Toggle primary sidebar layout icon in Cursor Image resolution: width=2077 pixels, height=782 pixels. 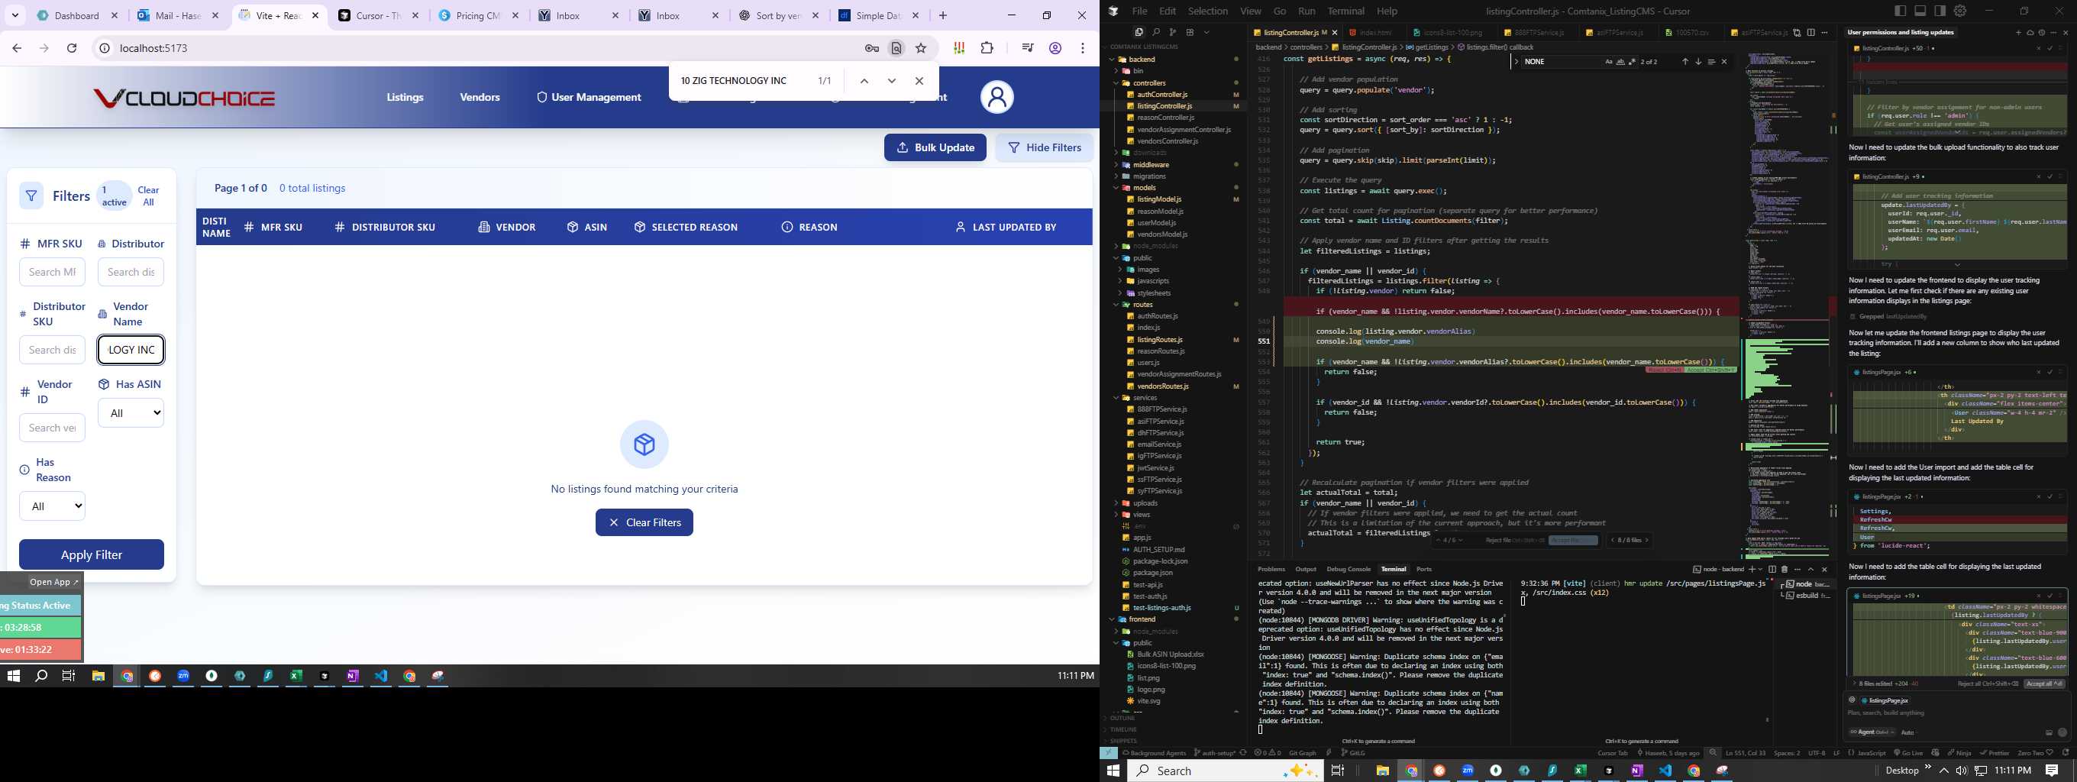pyautogui.click(x=1901, y=11)
